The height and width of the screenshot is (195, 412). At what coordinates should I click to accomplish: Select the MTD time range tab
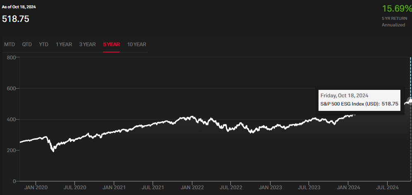10,45
